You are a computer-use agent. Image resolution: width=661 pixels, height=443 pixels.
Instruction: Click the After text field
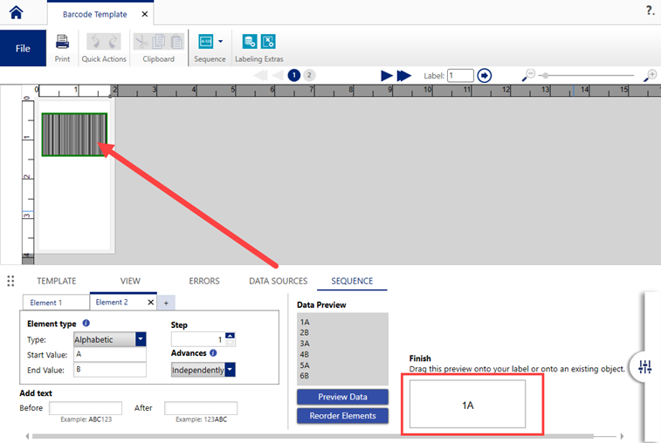click(x=201, y=408)
